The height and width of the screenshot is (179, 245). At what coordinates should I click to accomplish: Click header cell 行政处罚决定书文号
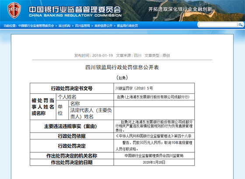(x=72, y=88)
